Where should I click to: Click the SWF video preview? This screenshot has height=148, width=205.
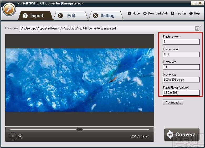click(x=80, y=80)
